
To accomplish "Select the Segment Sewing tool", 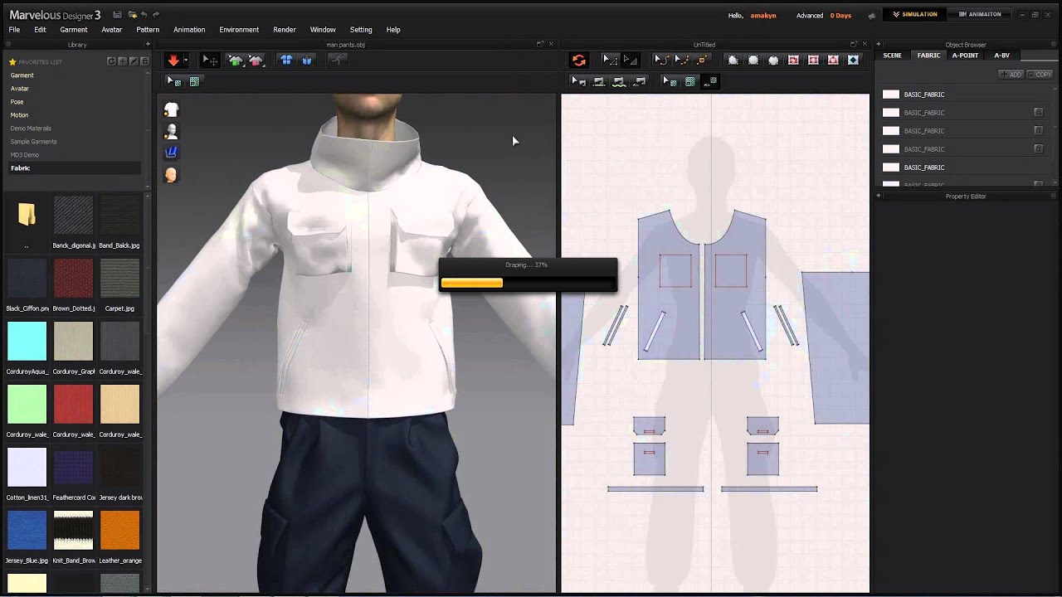I will [599, 81].
